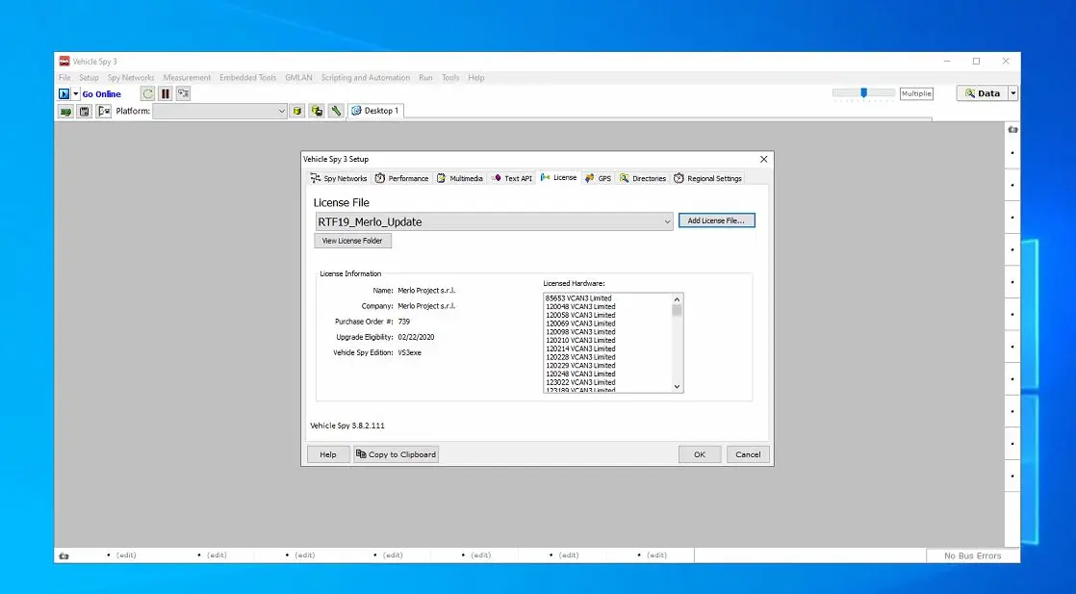Select the yellow database icon near Platform
Screen dimensions: 1076x594
click(296, 111)
